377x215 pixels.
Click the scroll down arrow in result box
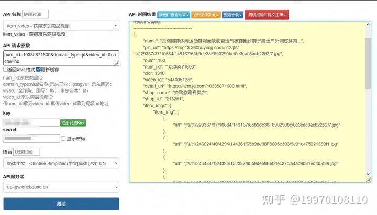(x=368, y=174)
